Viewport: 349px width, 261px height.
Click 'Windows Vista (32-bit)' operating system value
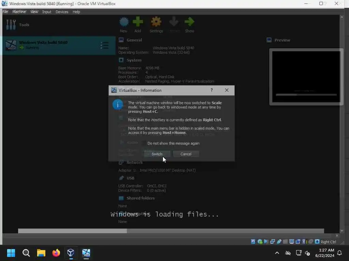[171, 53]
